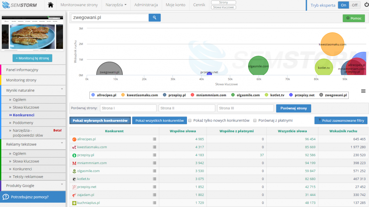Expand the Produkty Google section
This screenshot has height=207, width=369.
(x=62, y=184)
